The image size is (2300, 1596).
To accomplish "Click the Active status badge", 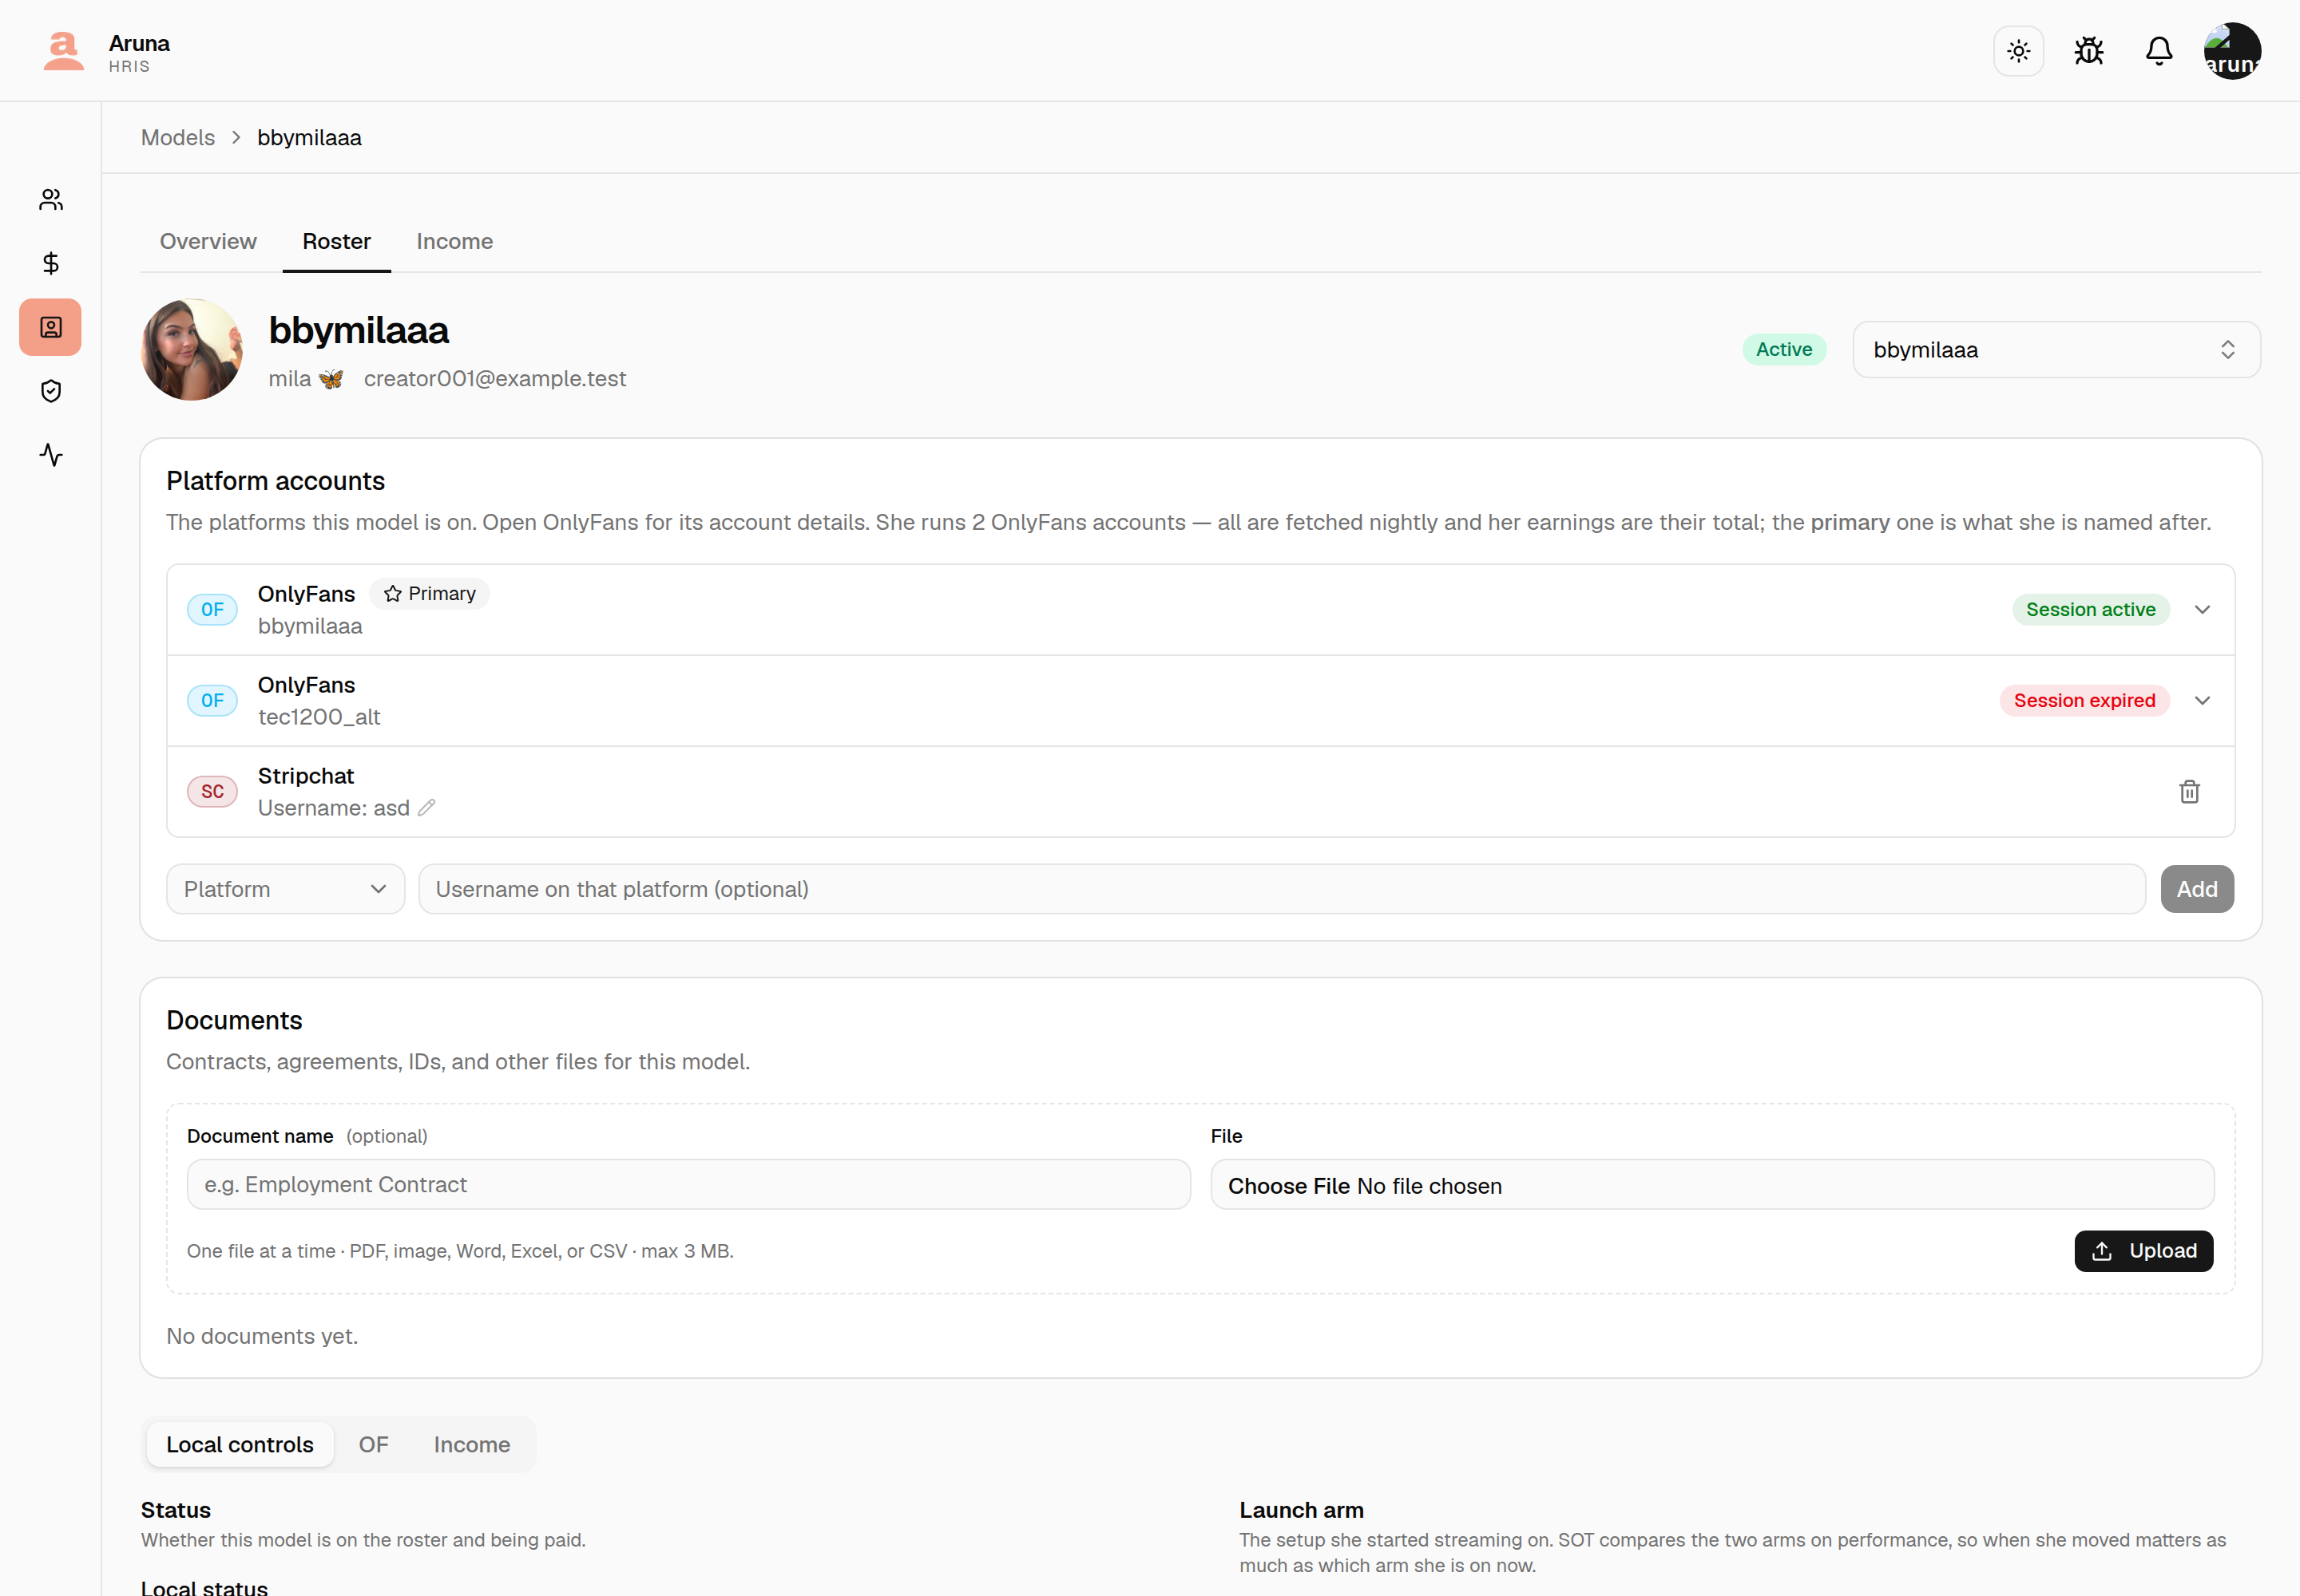I will point(1783,350).
